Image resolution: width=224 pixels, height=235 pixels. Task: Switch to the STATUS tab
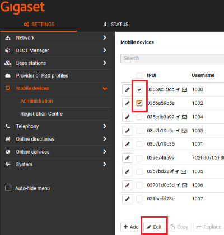tap(116, 25)
